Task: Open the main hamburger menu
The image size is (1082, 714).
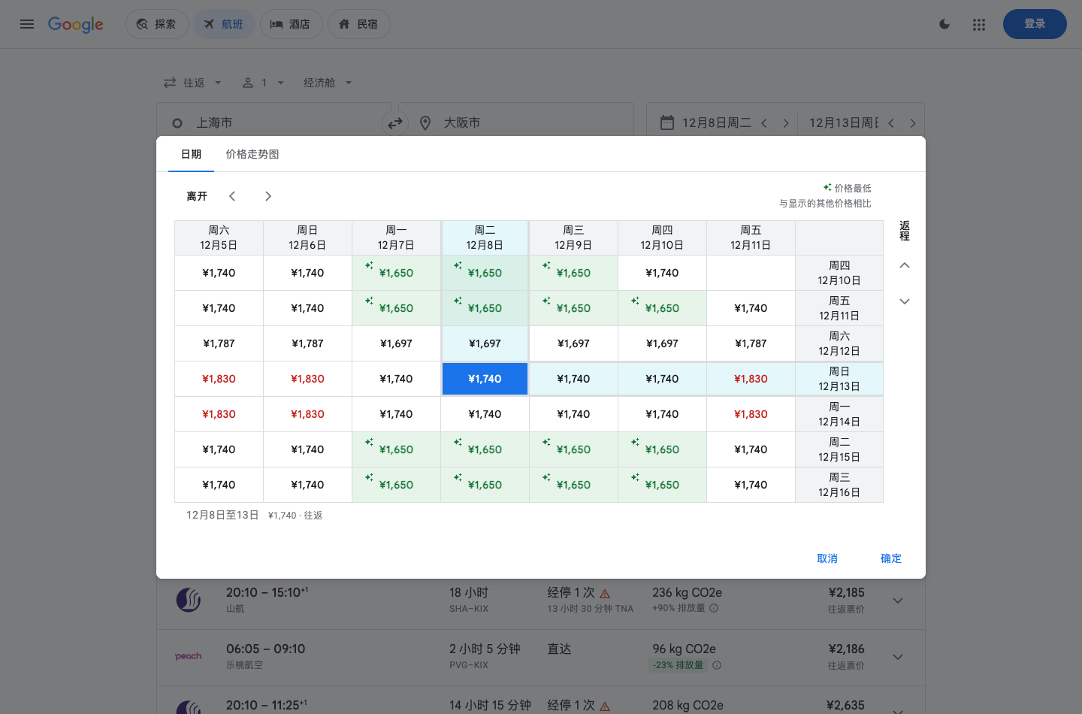Action: tap(27, 24)
